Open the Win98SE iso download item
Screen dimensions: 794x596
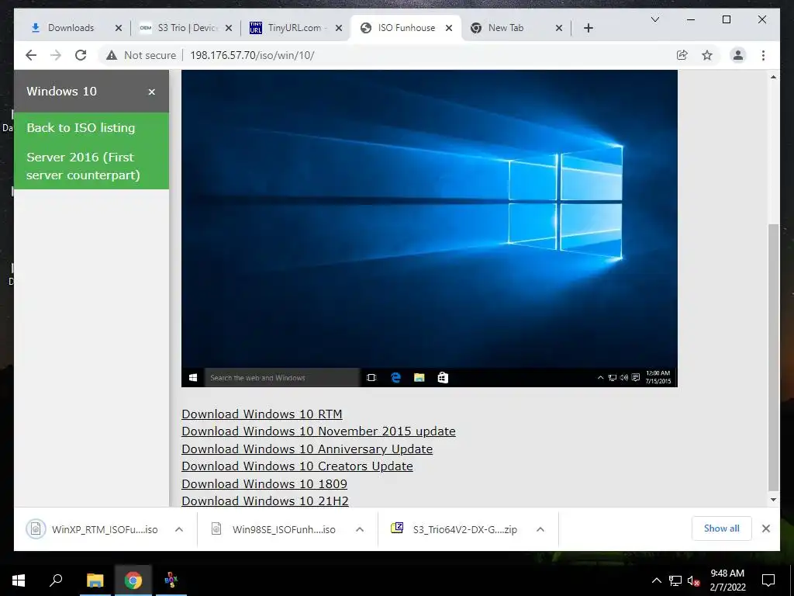point(274,529)
